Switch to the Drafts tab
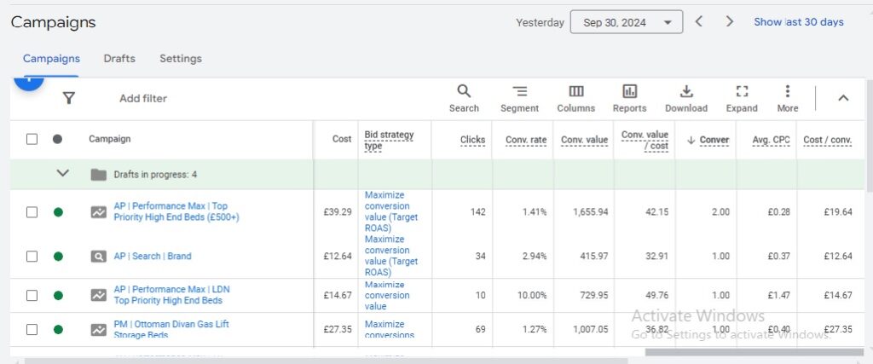This screenshot has height=364, width=873. coord(119,59)
